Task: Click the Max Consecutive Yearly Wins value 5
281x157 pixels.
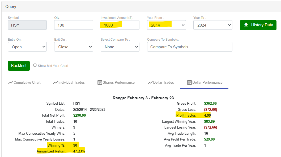Action: 74,134
